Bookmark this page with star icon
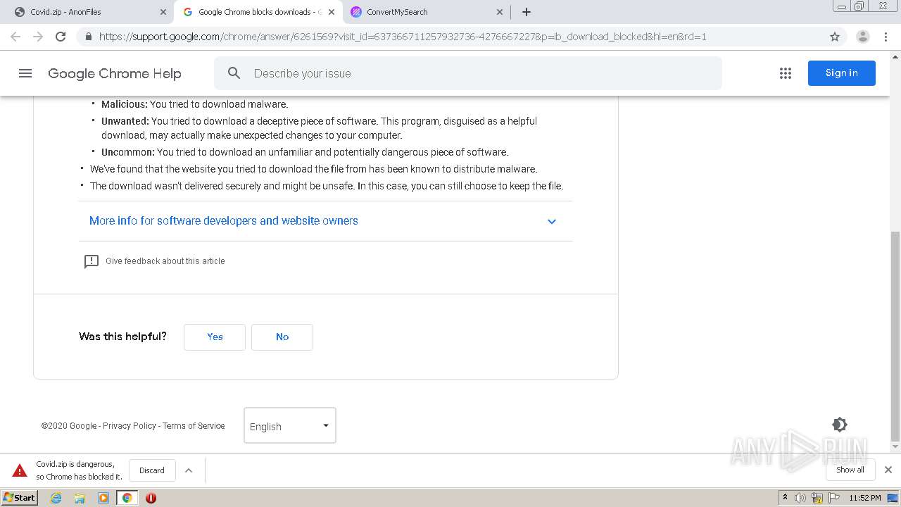This screenshot has height=507, width=901. click(835, 37)
